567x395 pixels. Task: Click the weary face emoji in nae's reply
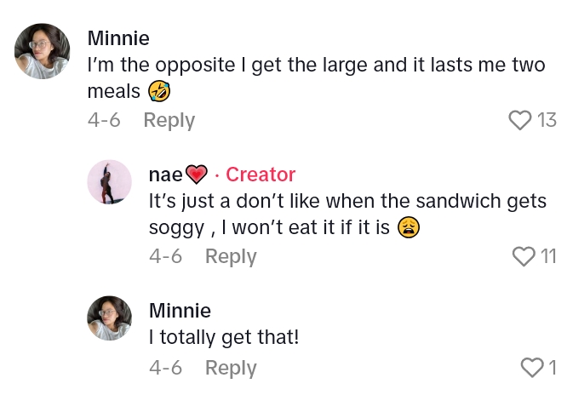click(409, 227)
